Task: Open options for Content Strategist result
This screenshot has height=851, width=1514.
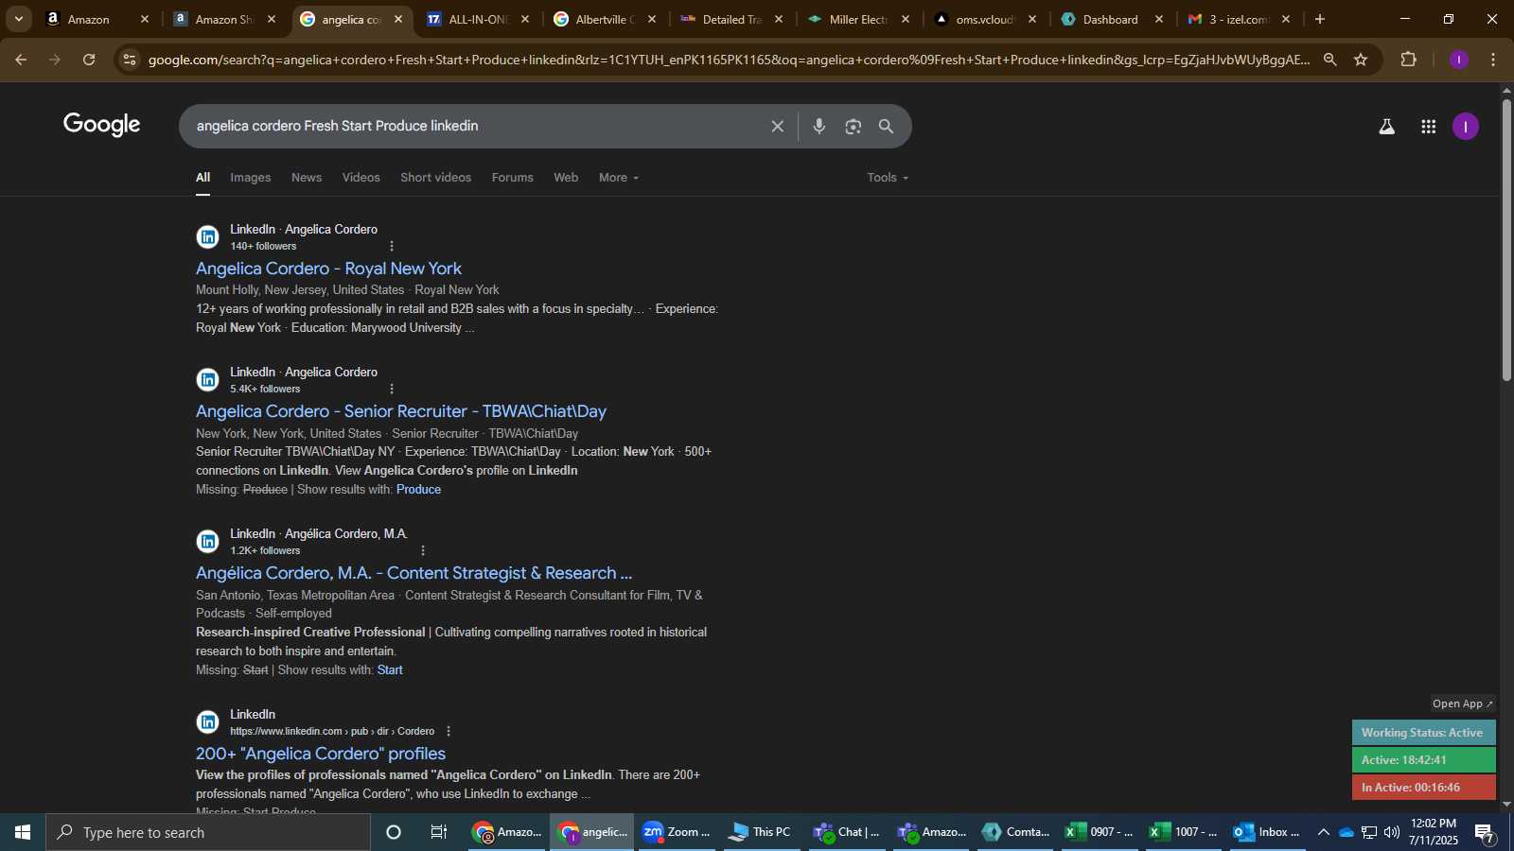Action: pyautogui.click(x=422, y=550)
